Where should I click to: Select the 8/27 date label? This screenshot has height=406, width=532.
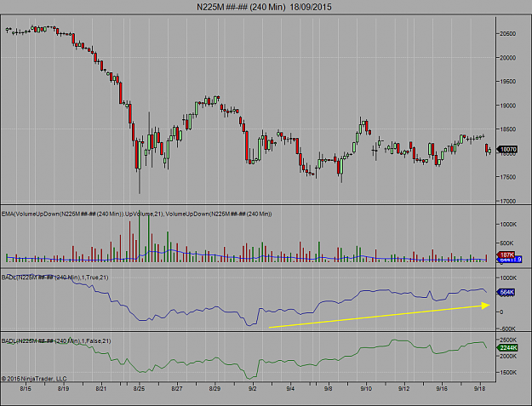tap(177, 388)
